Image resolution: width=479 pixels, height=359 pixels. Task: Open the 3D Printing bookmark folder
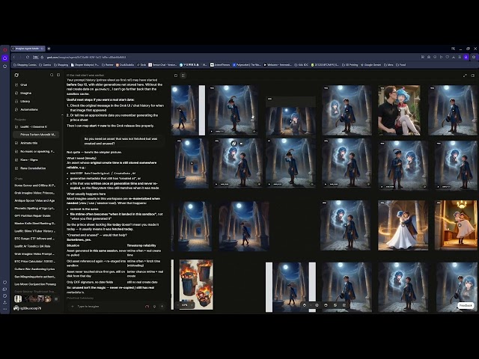point(350,65)
